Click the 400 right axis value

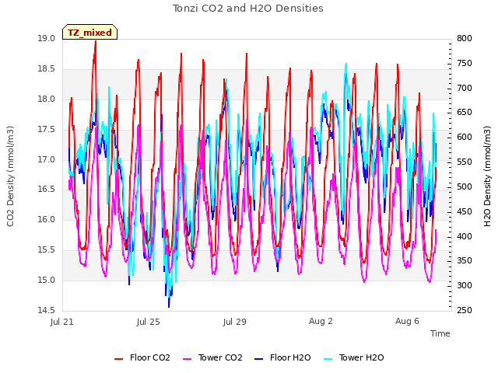[x=465, y=236]
